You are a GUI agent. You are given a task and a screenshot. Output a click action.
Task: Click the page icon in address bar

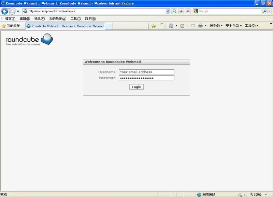pyautogui.click(x=25, y=11)
